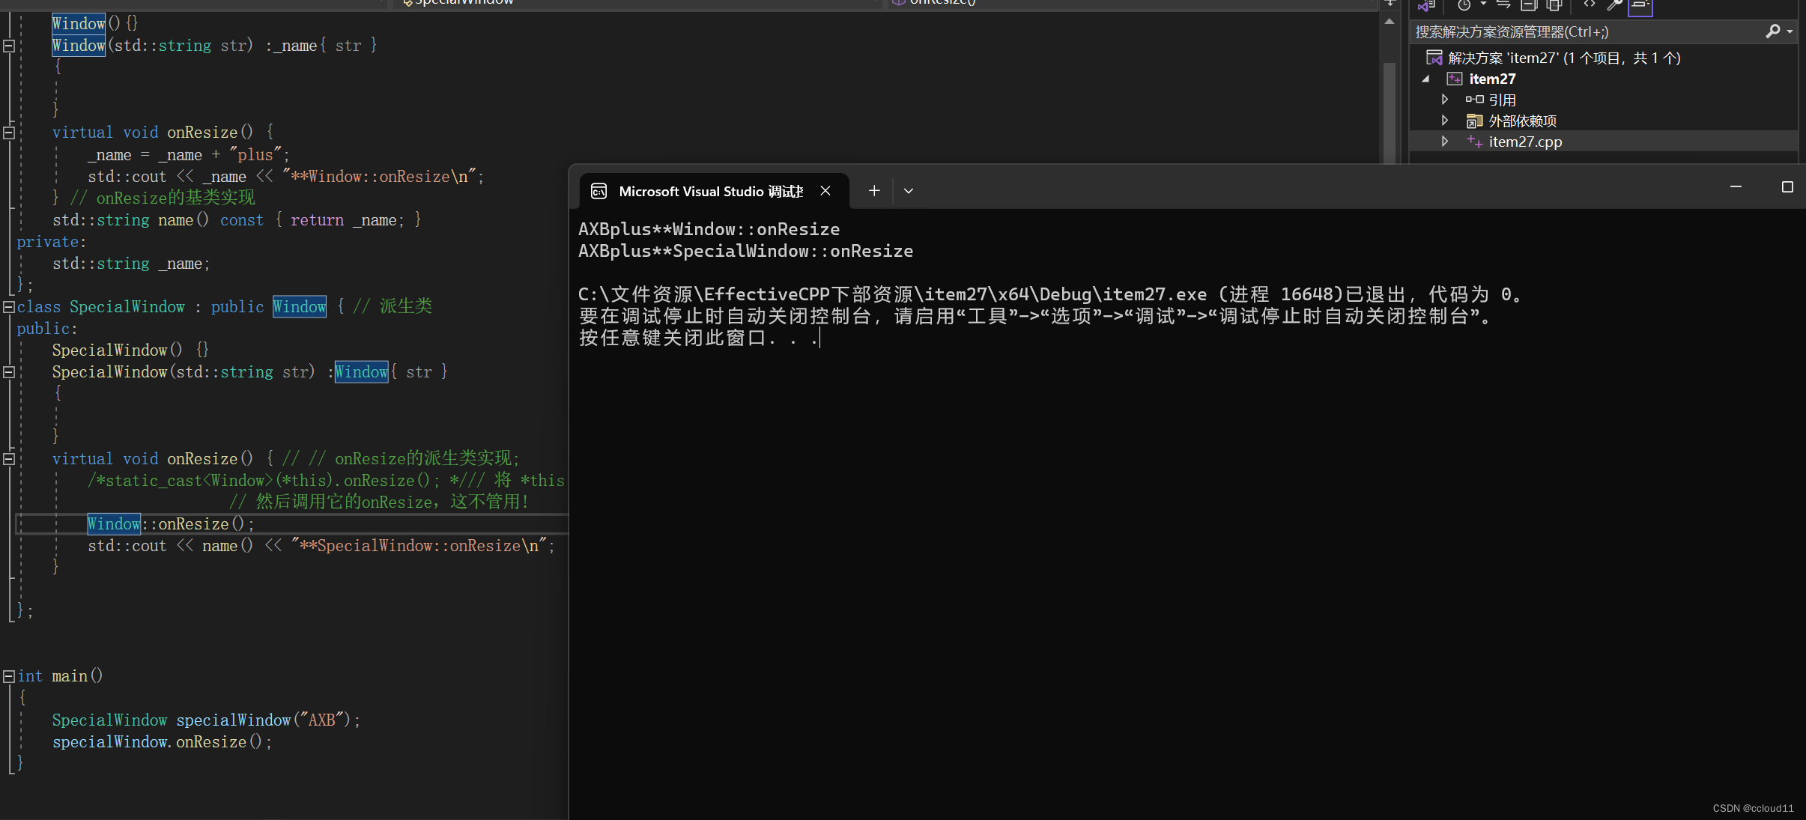Select the 外部依赖项 tree row label

click(x=1522, y=121)
